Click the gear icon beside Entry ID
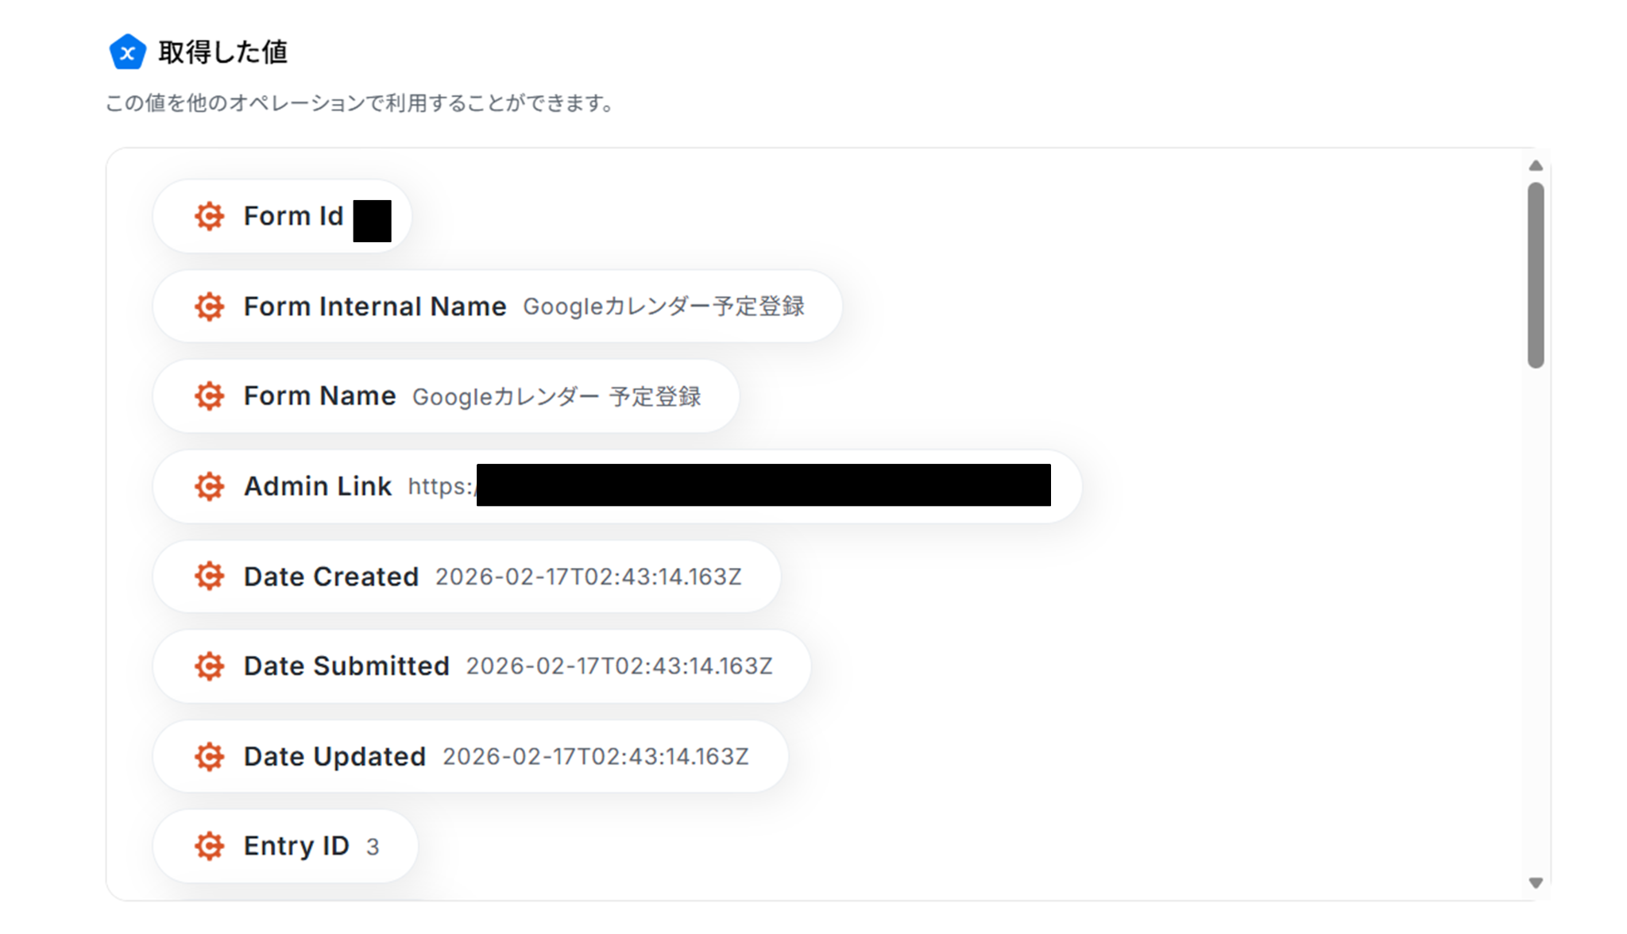1627x934 pixels. coord(209,846)
